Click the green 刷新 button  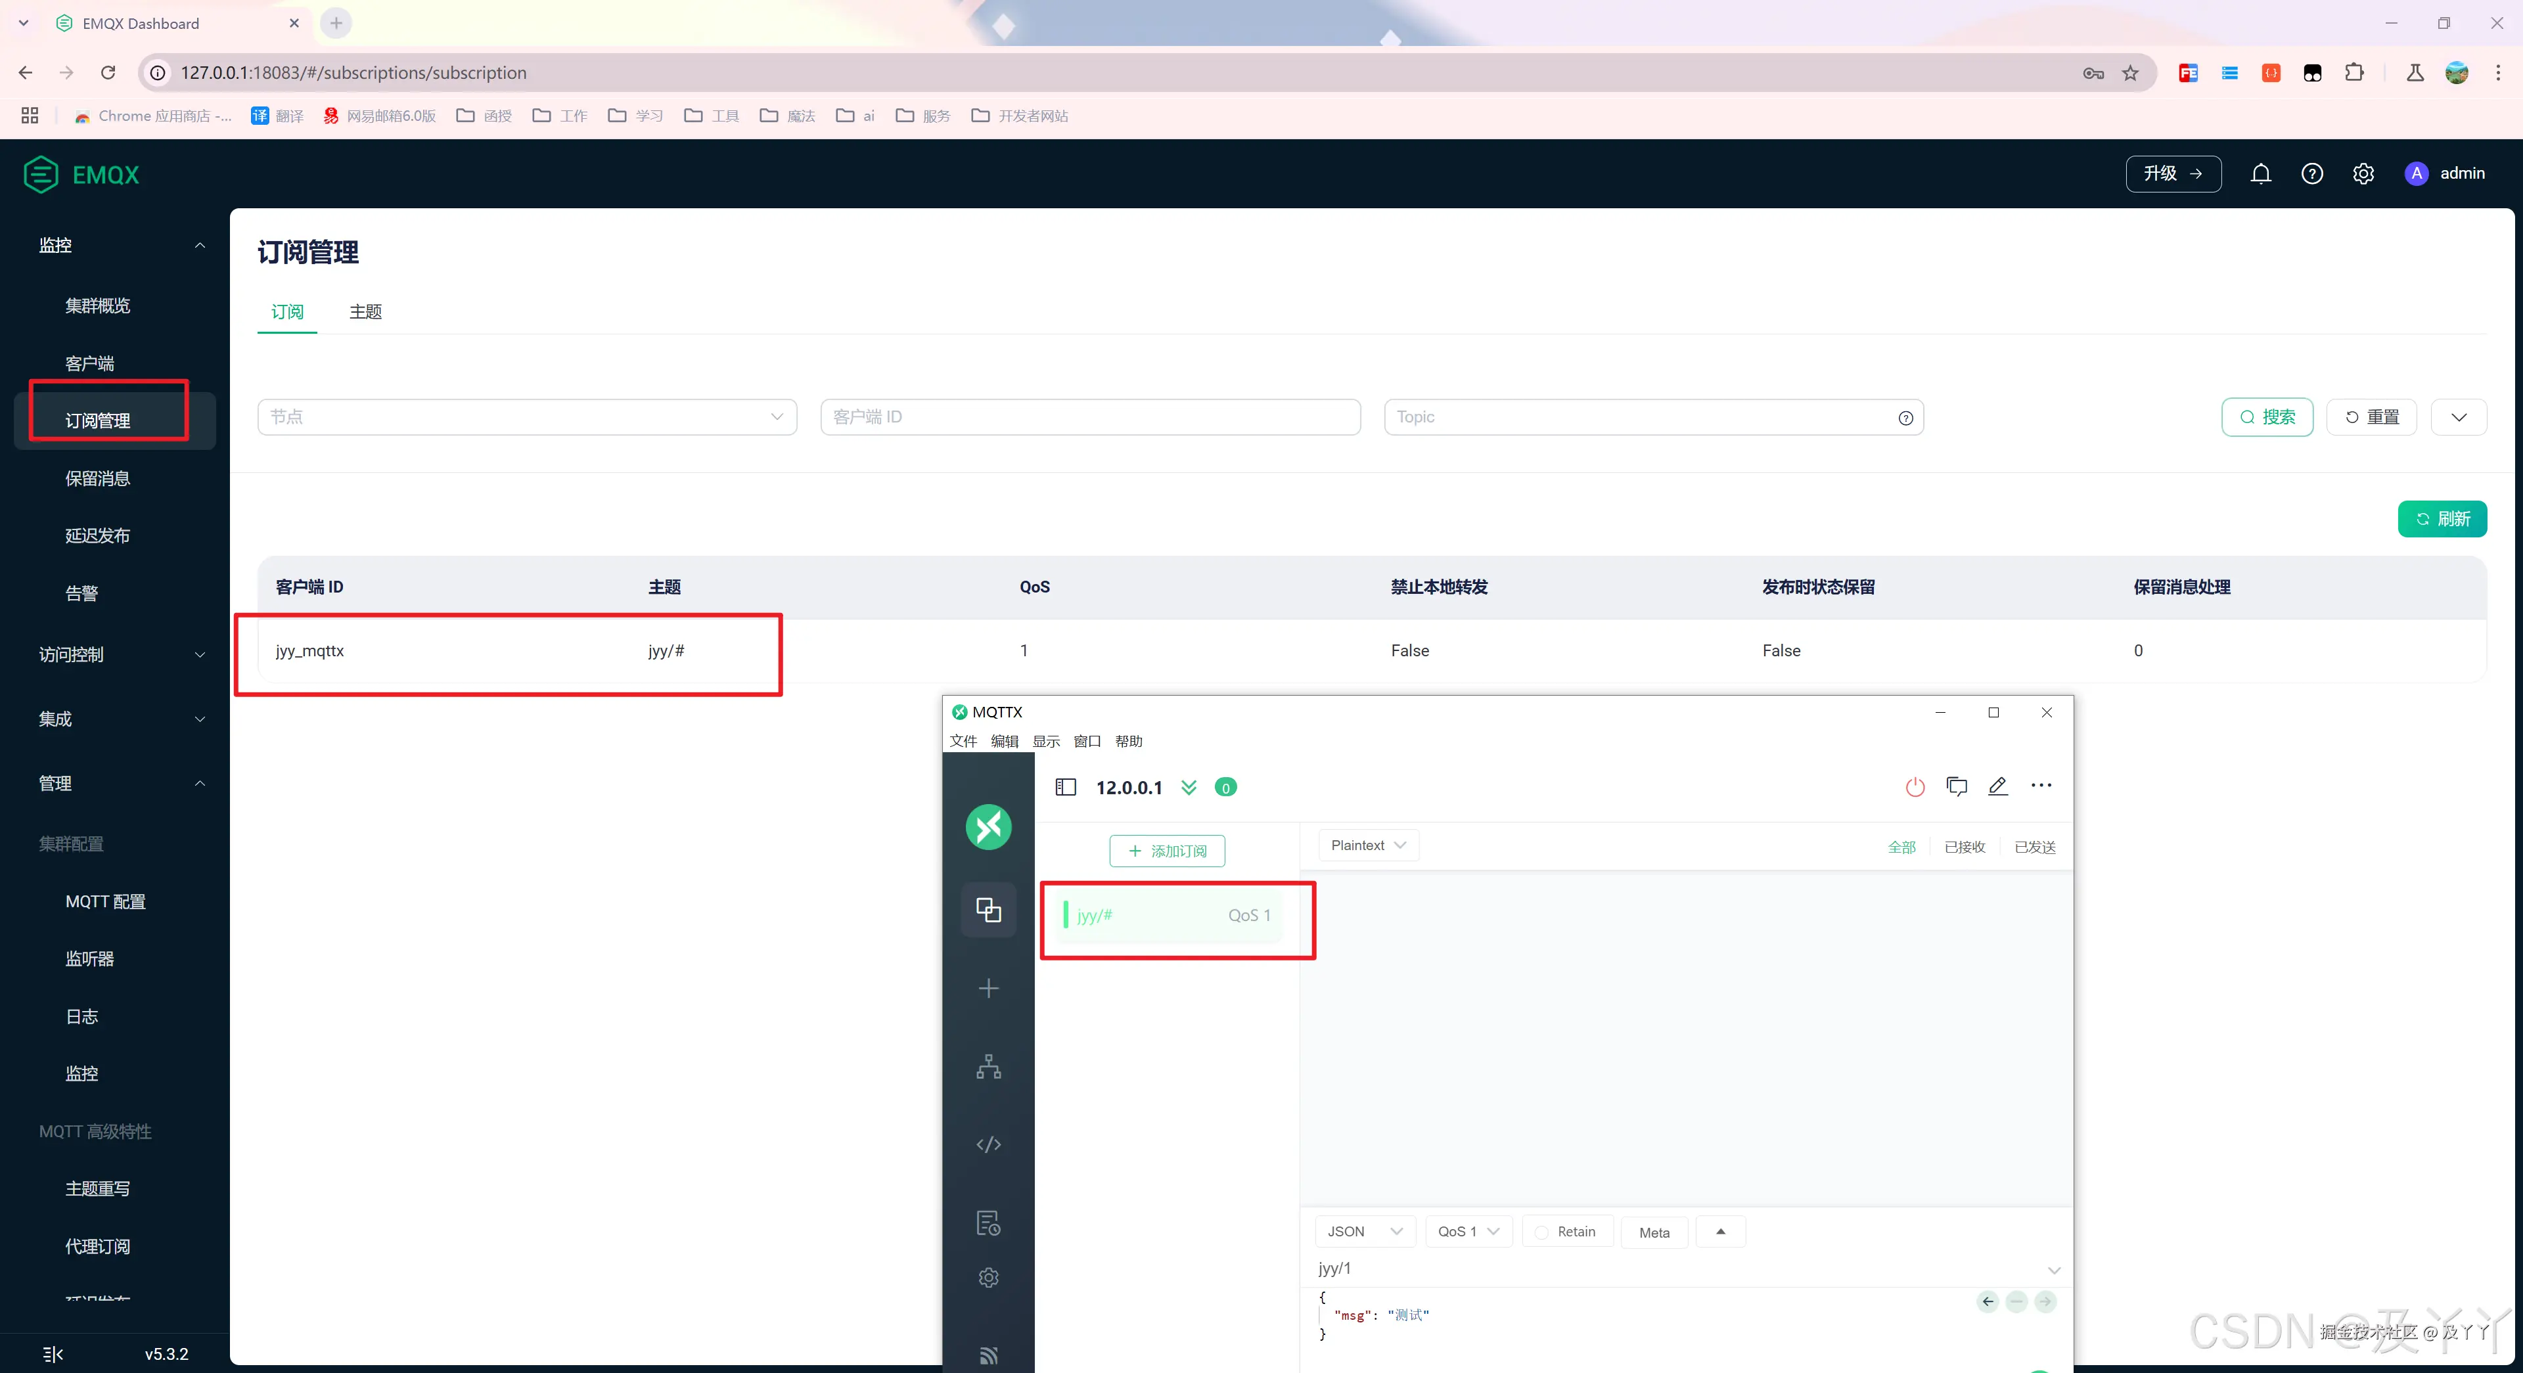(2442, 519)
